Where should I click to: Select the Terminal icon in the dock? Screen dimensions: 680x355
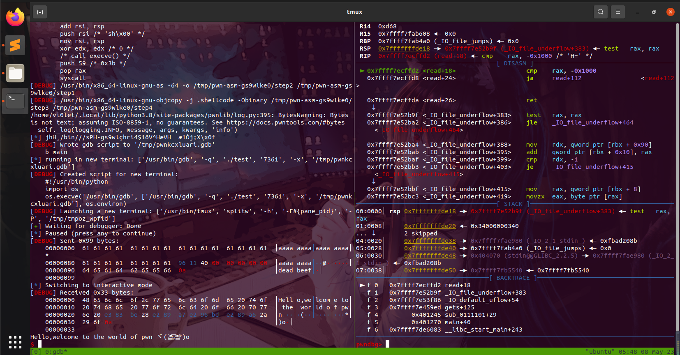15,101
